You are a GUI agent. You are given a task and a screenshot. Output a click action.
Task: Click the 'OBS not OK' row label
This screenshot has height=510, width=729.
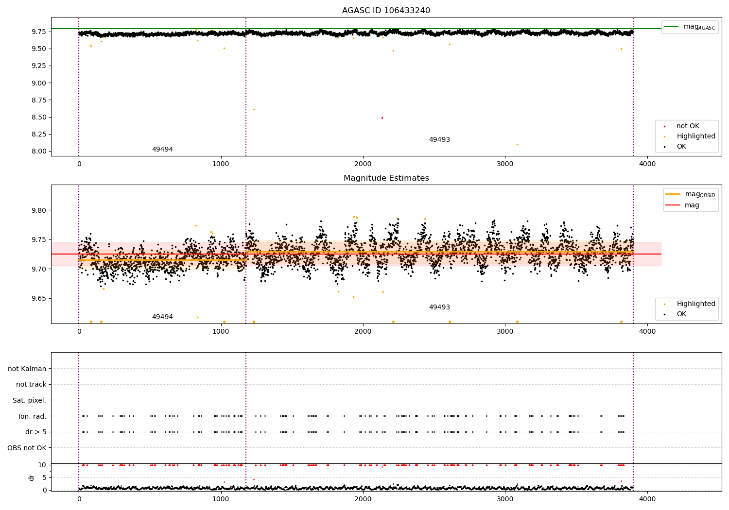(x=27, y=448)
